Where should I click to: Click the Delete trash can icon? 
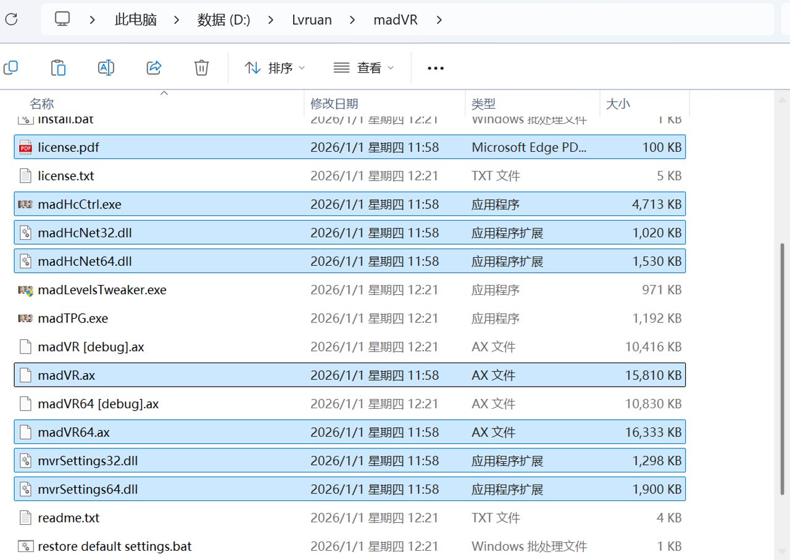tap(201, 68)
